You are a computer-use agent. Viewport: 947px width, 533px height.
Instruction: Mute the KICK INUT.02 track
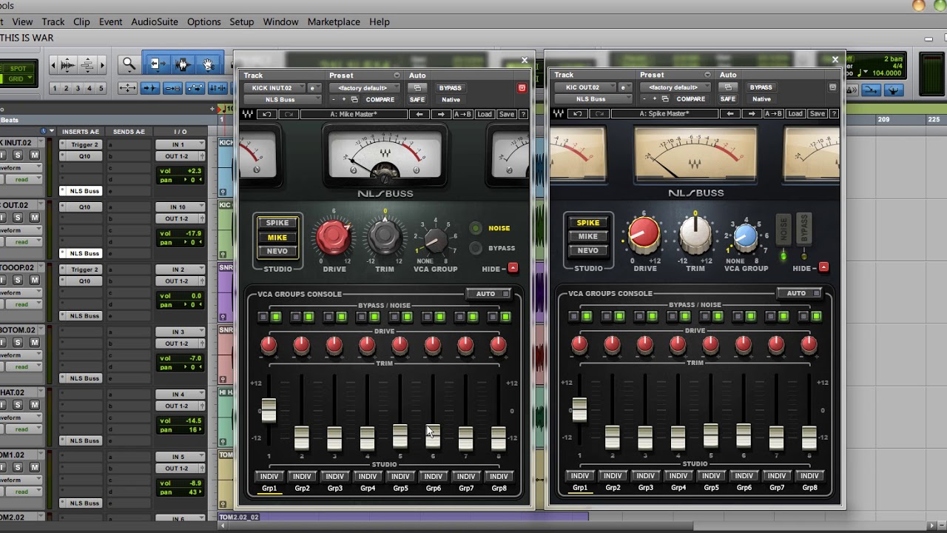(36, 155)
